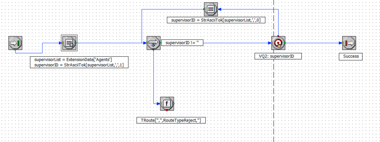Click the red top port of route block
The height and width of the screenshot is (142, 380).
tap(278, 36)
